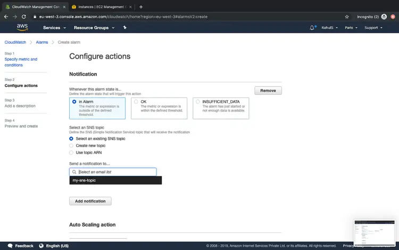The image size is (399, 250).
Task: Select the OK alarm state radio
Action: (136, 102)
